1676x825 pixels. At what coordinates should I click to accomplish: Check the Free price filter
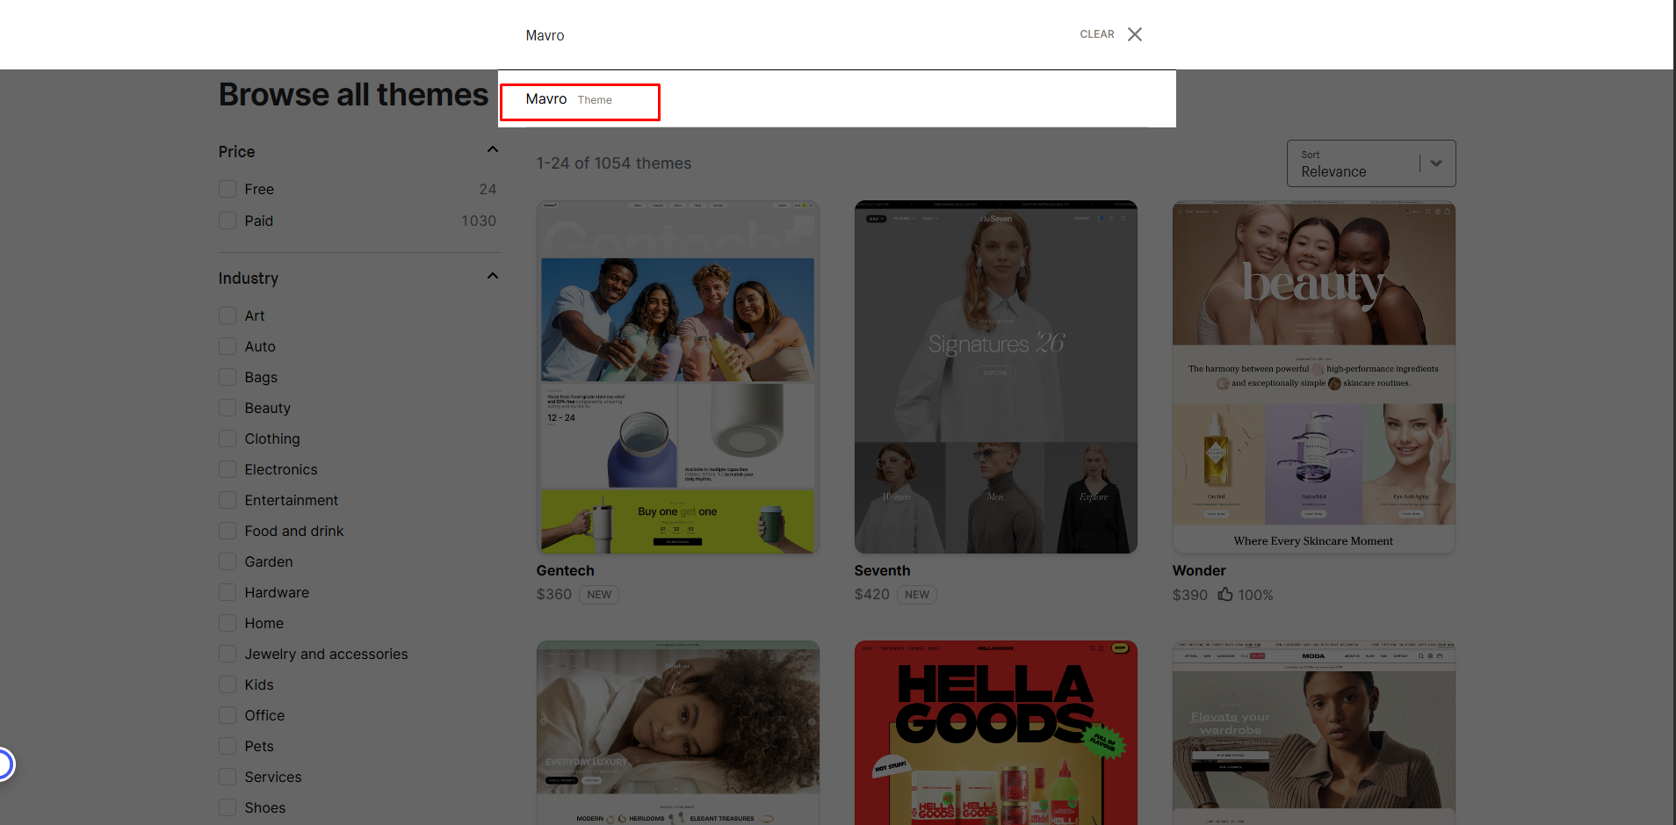click(x=228, y=188)
